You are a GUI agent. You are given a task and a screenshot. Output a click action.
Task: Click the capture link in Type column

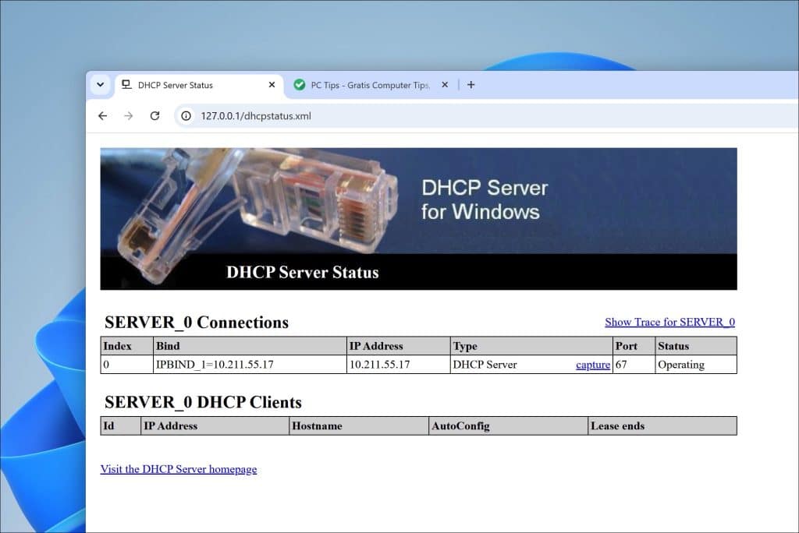(x=593, y=365)
